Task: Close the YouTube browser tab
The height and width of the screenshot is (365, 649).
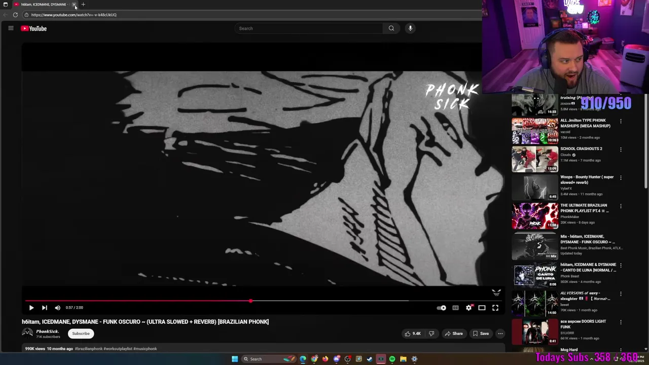Action: point(74,5)
